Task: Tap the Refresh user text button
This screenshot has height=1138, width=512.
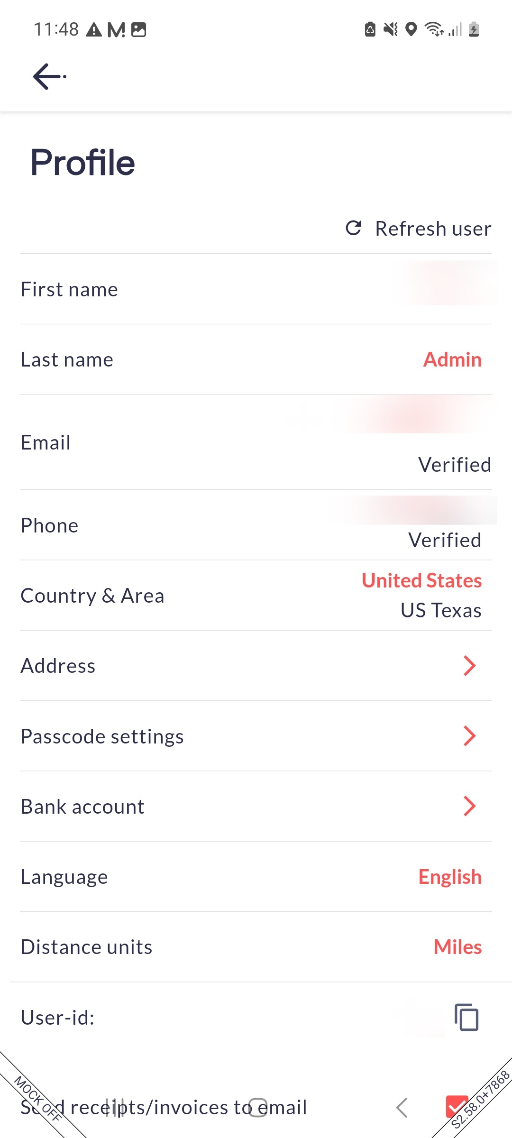Action: click(x=433, y=229)
